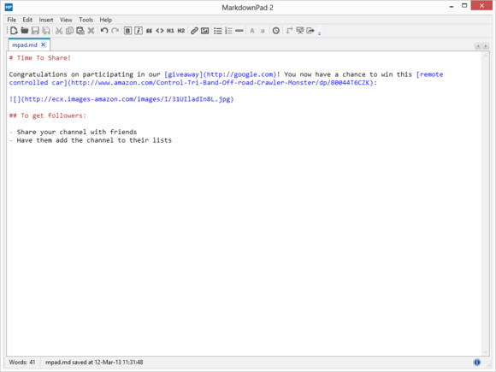
Task: Click the 'Share your channel with friends' list item
Action: [77, 132]
